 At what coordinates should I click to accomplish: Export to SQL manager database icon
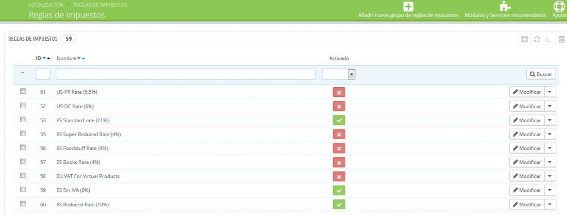point(561,39)
